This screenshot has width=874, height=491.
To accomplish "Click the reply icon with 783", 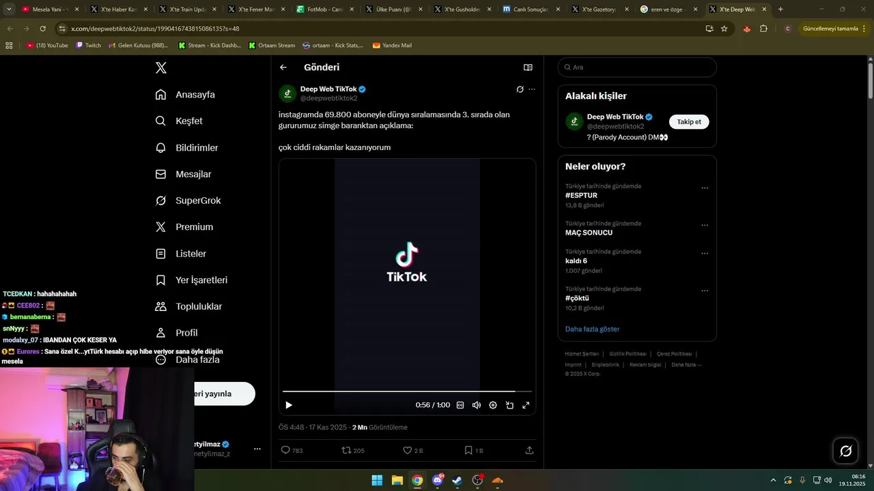I will pos(286,450).
